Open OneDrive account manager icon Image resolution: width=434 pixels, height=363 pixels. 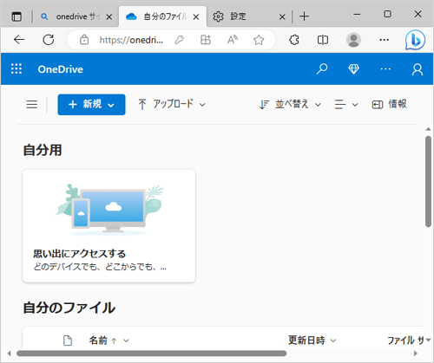(418, 69)
